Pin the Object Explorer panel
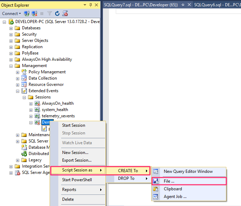 91,5
